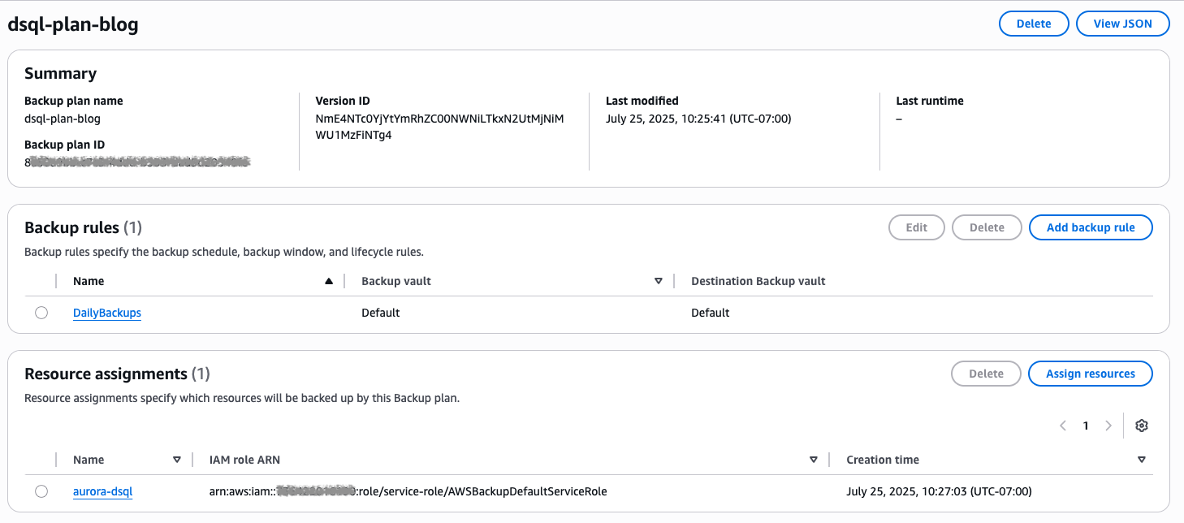
Task: Open the Creation time column filter
Action: [x=1142, y=459]
